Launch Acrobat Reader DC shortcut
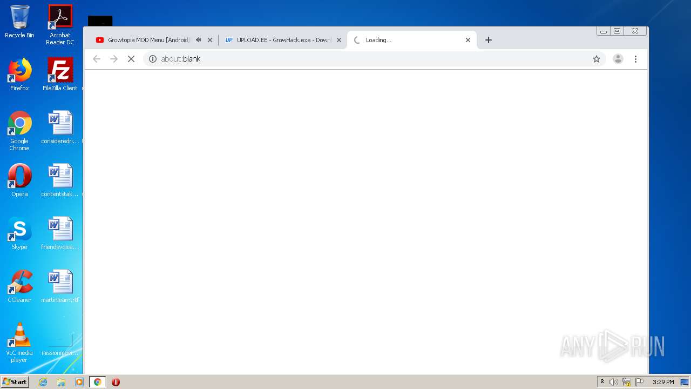Image resolution: width=691 pixels, height=389 pixels. (60, 25)
